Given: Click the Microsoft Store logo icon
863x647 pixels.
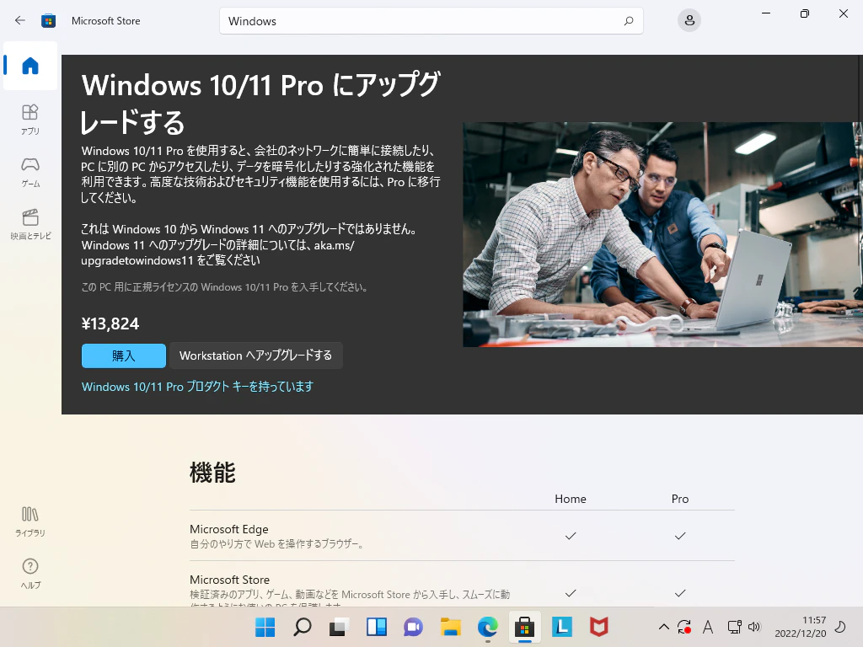Looking at the screenshot, I should pyautogui.click(x=48, y=21).
